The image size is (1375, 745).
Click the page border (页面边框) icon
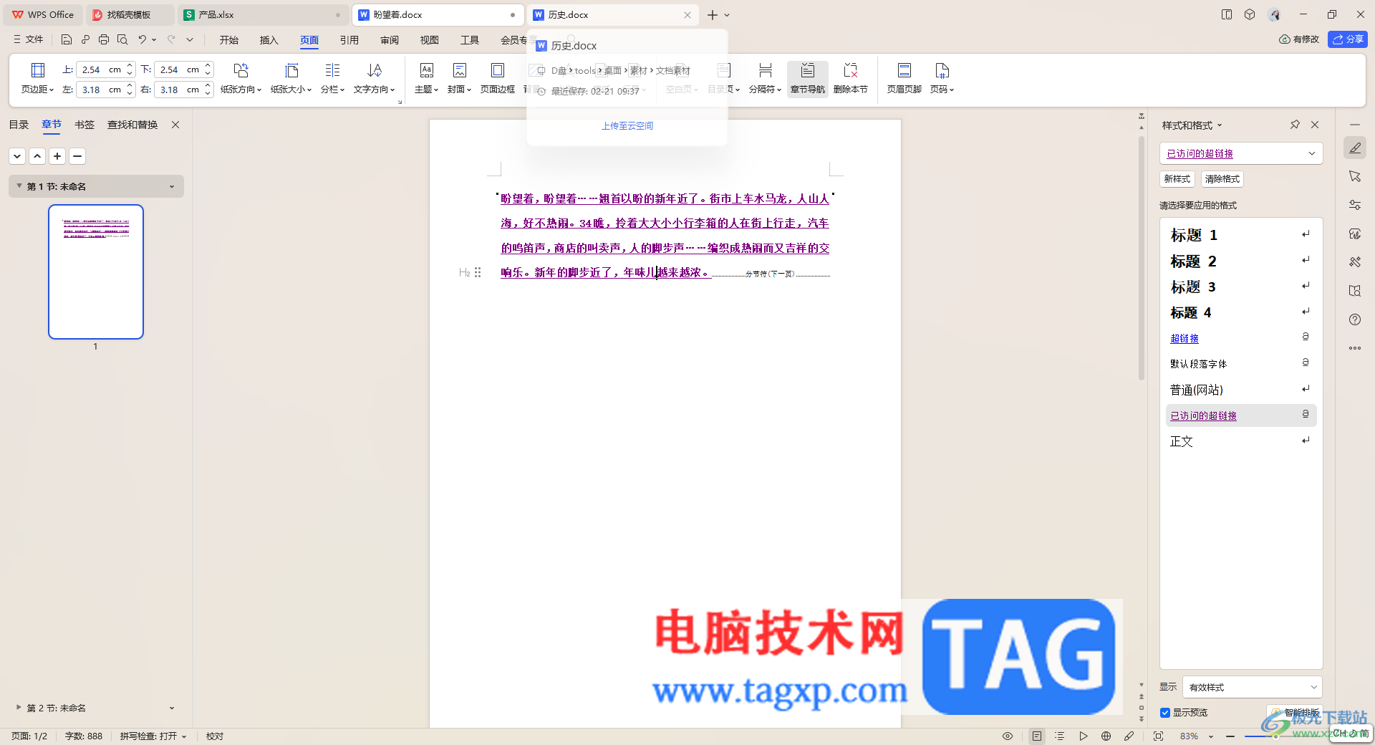tap(497, 70)
